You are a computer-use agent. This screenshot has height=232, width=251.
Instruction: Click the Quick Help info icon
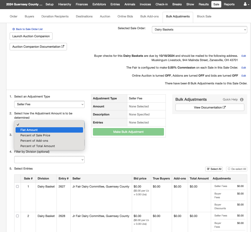(242, 100)
